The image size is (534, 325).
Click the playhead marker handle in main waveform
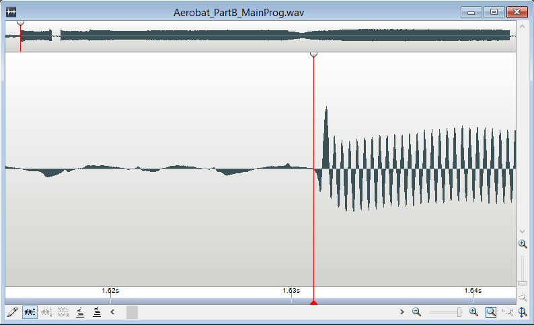pos(313,55)
